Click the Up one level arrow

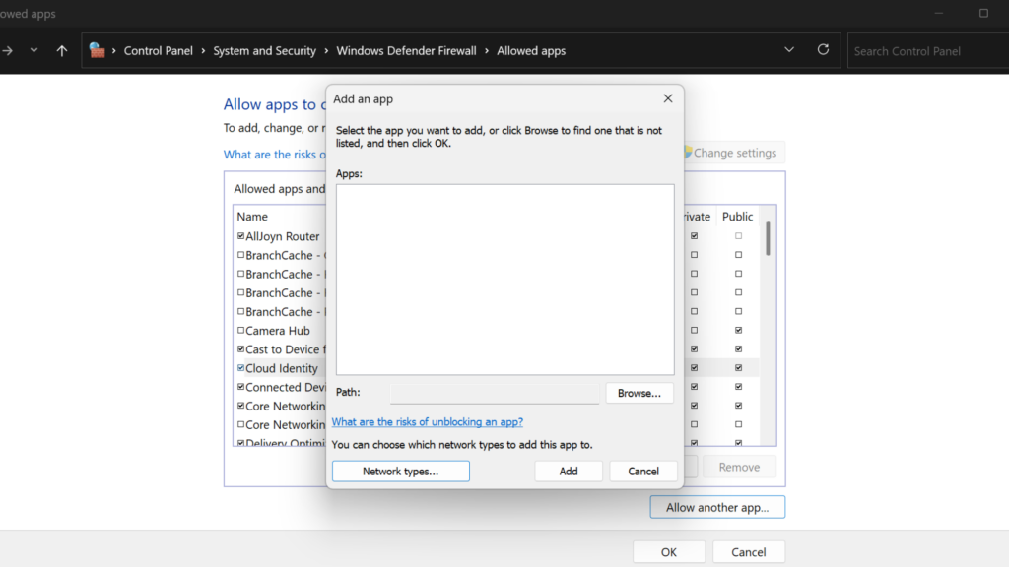62,51
